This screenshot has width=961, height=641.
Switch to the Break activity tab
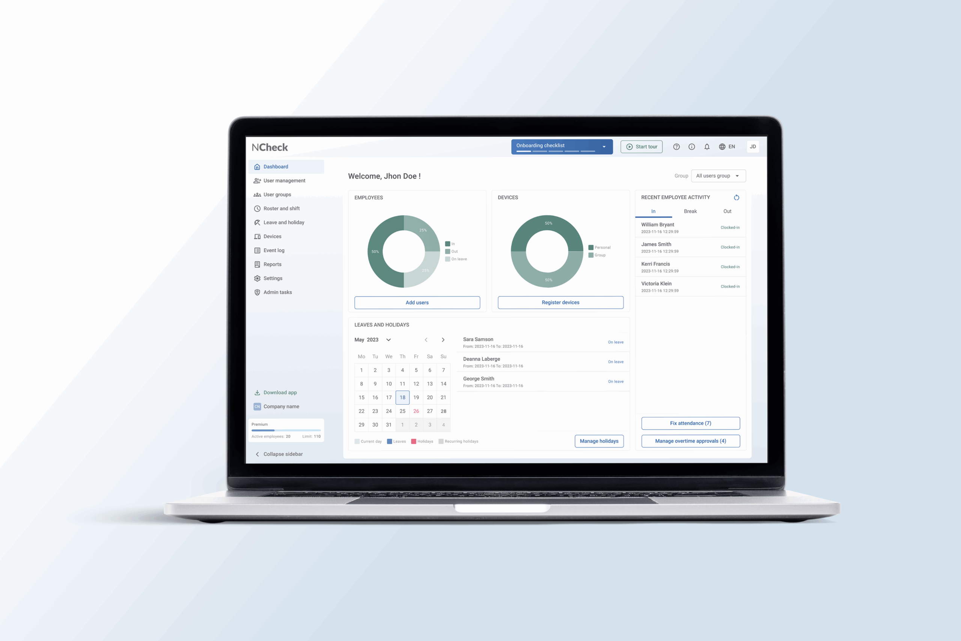coord(690,211)
